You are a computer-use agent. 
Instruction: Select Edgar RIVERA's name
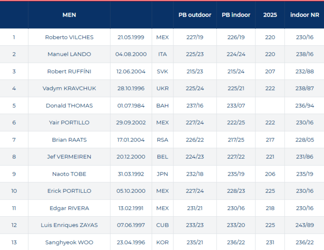coord(69,208)
